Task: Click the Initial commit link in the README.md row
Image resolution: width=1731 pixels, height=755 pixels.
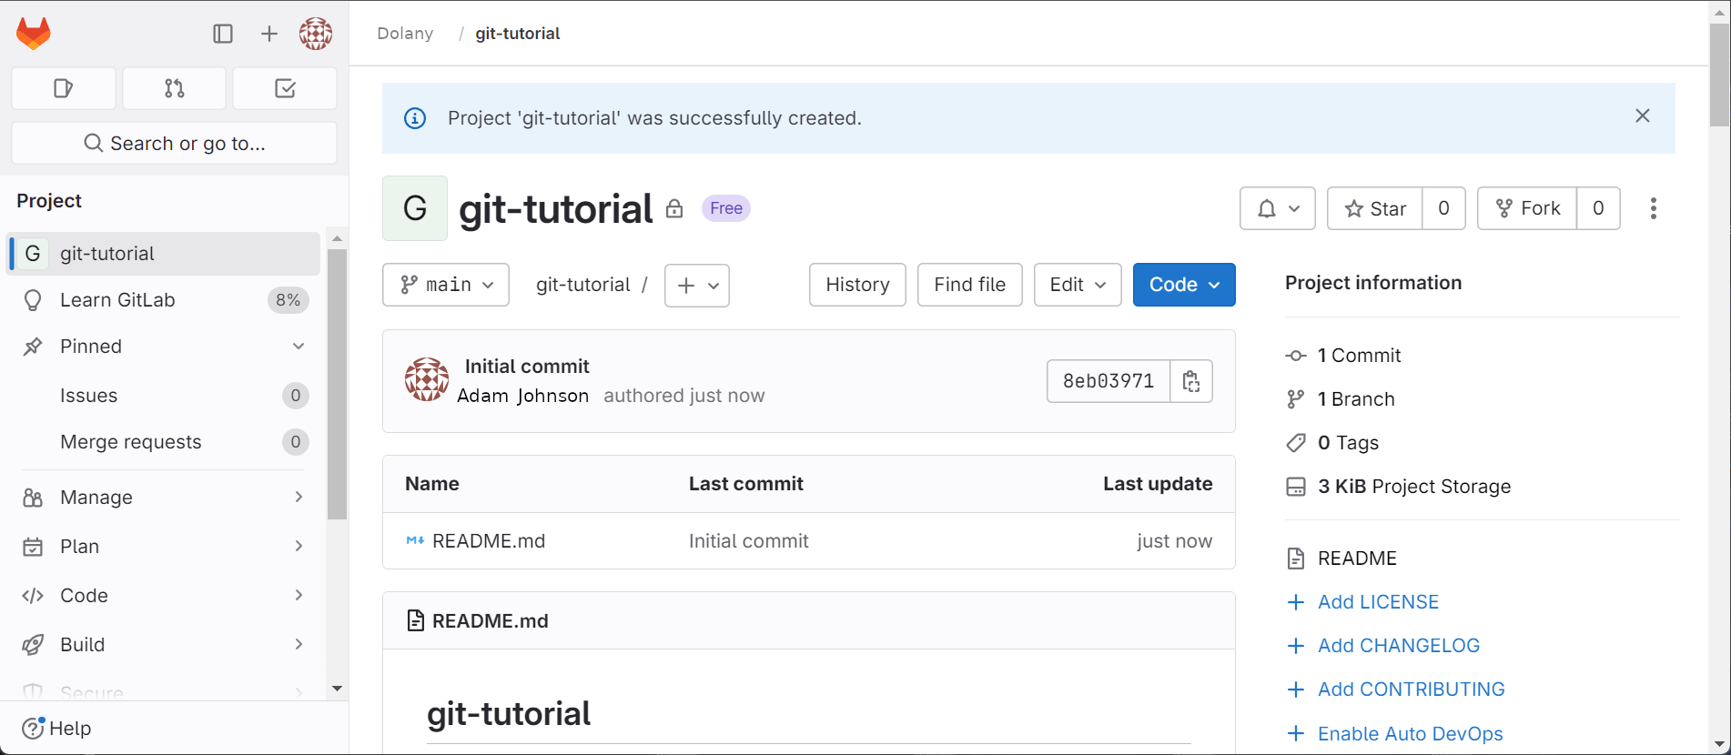Action: click(748, 541)
